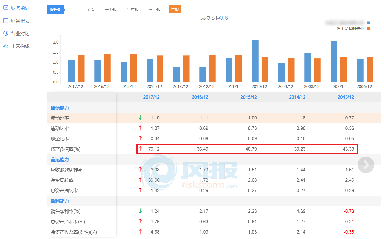The width and height of the screenshot is (384, 239).
Task: Toggle the blue company legend swatch
Action: [368, 23]
